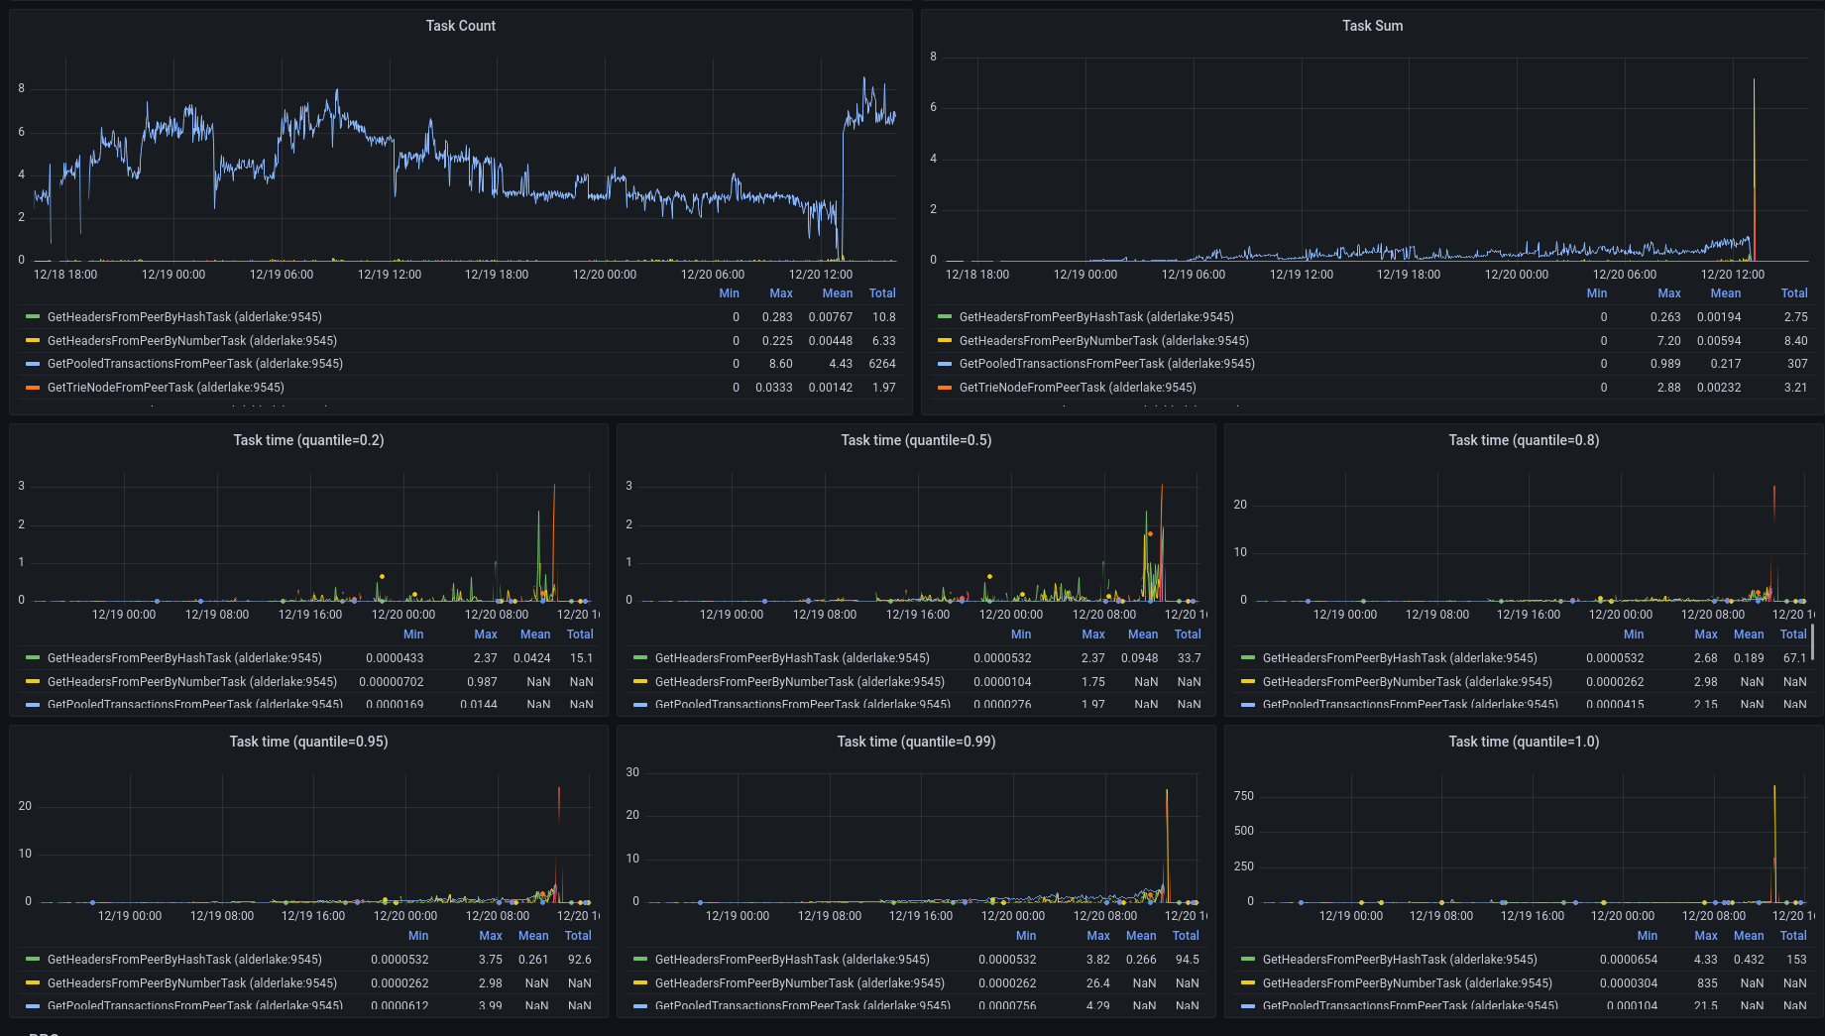Sort quantile=0.95 legend by Min
The height and width of the screenshot is (1036, 1825).
pyautogui.click(x=418, y=936)
